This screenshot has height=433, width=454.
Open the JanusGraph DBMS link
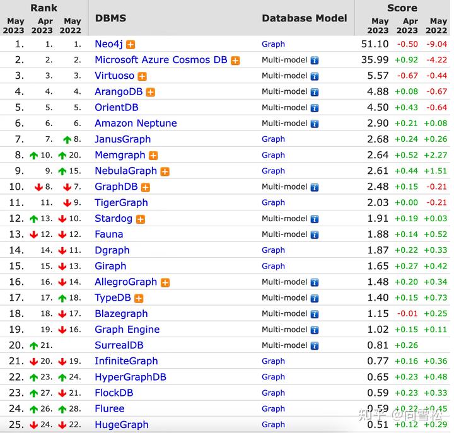click(x=122, y=139)
